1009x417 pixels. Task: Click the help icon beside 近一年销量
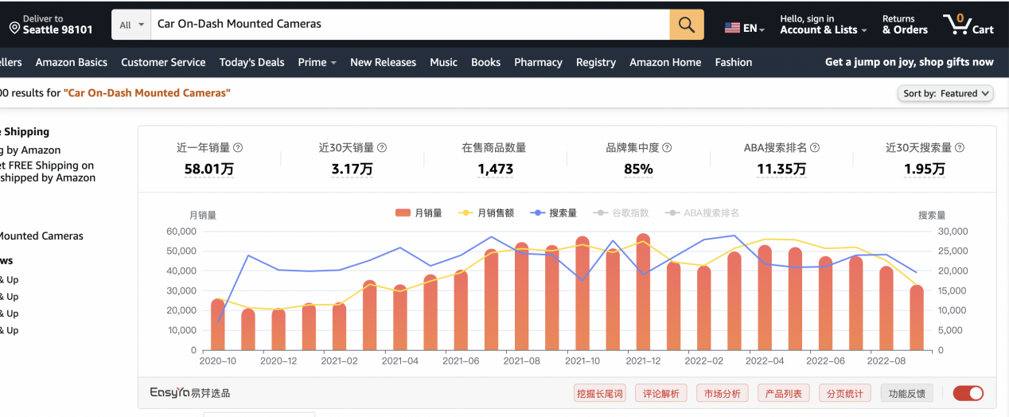(x=238, y=148)
